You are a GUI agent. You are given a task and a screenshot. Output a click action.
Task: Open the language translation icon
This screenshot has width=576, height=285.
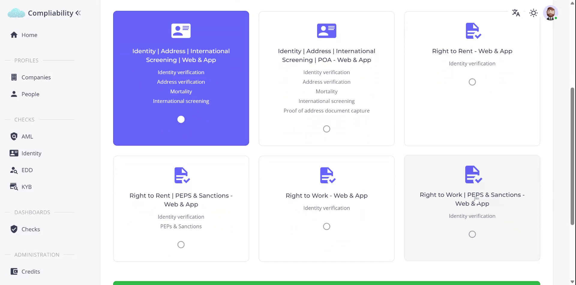pyautogui.click(x=516, y=13)
